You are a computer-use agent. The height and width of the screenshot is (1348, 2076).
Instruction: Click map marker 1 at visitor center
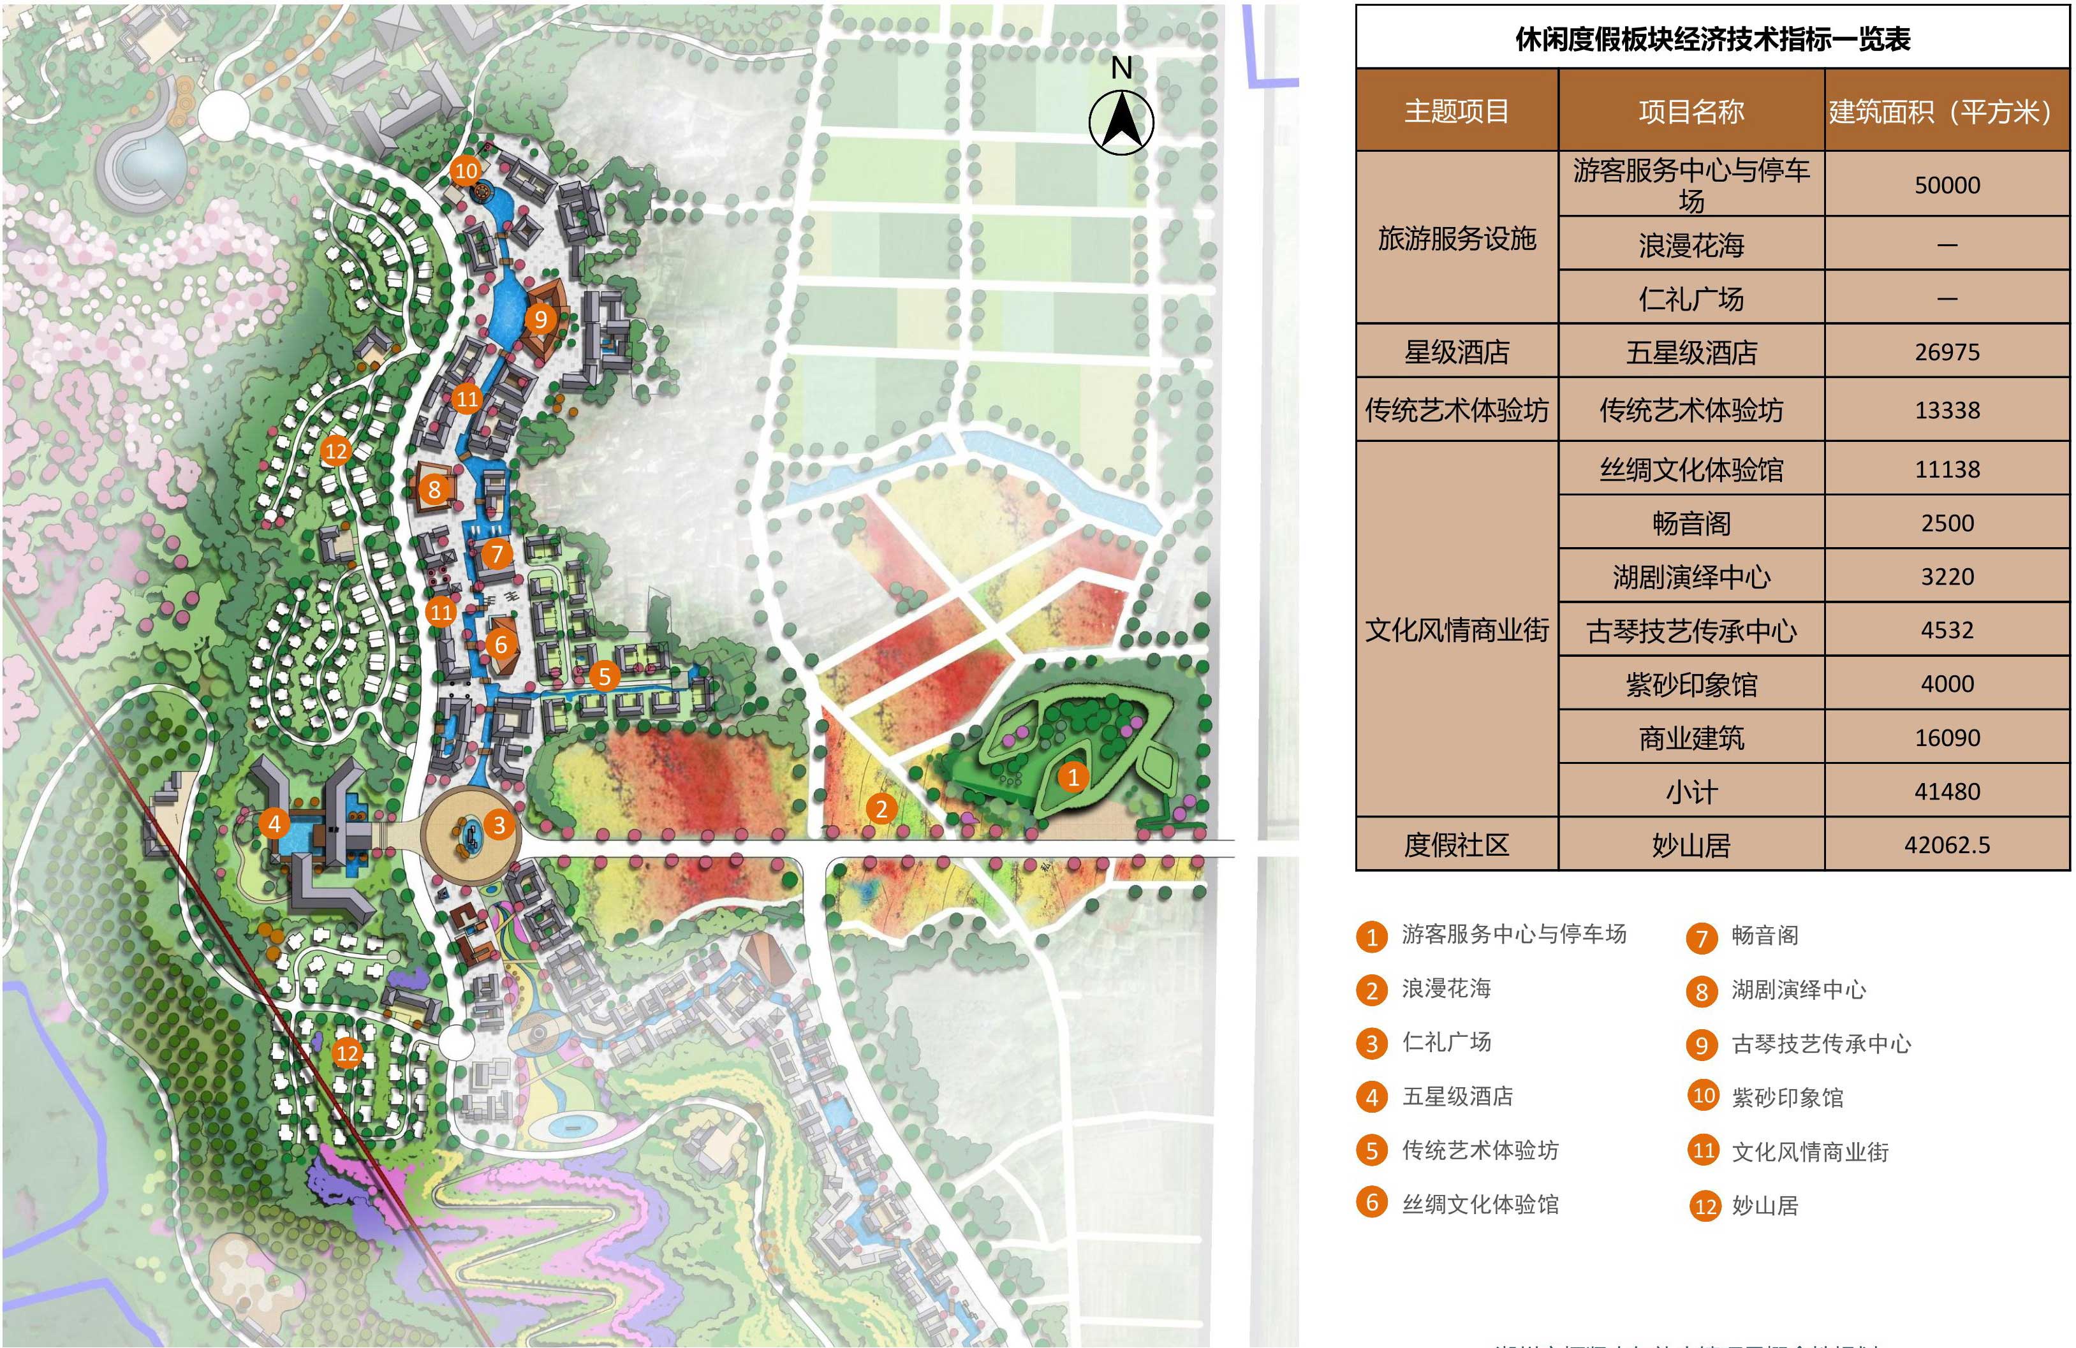tap(1073, 777)
